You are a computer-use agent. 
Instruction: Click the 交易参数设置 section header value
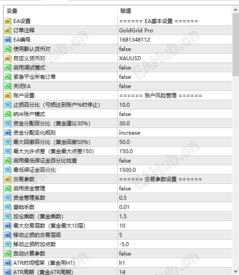click(x=161, y=179)
